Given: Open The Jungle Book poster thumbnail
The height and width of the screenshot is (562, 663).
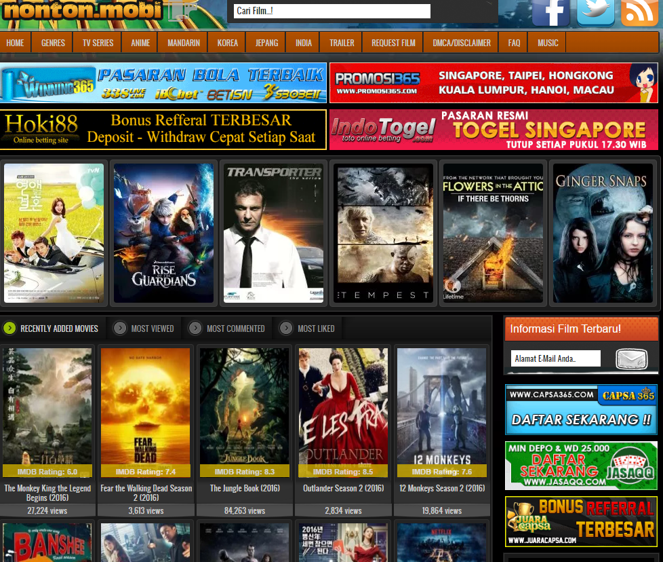Looking at the screenshot, I should (245, 412).
